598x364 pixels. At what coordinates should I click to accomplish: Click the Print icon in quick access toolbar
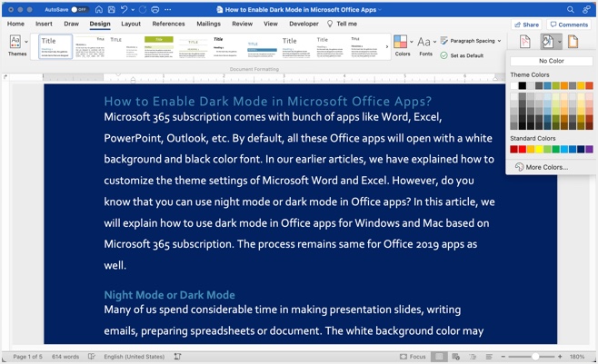tap(155, 10)
